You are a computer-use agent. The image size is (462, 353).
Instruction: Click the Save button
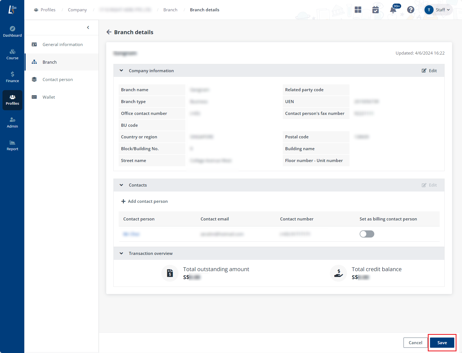442,343
